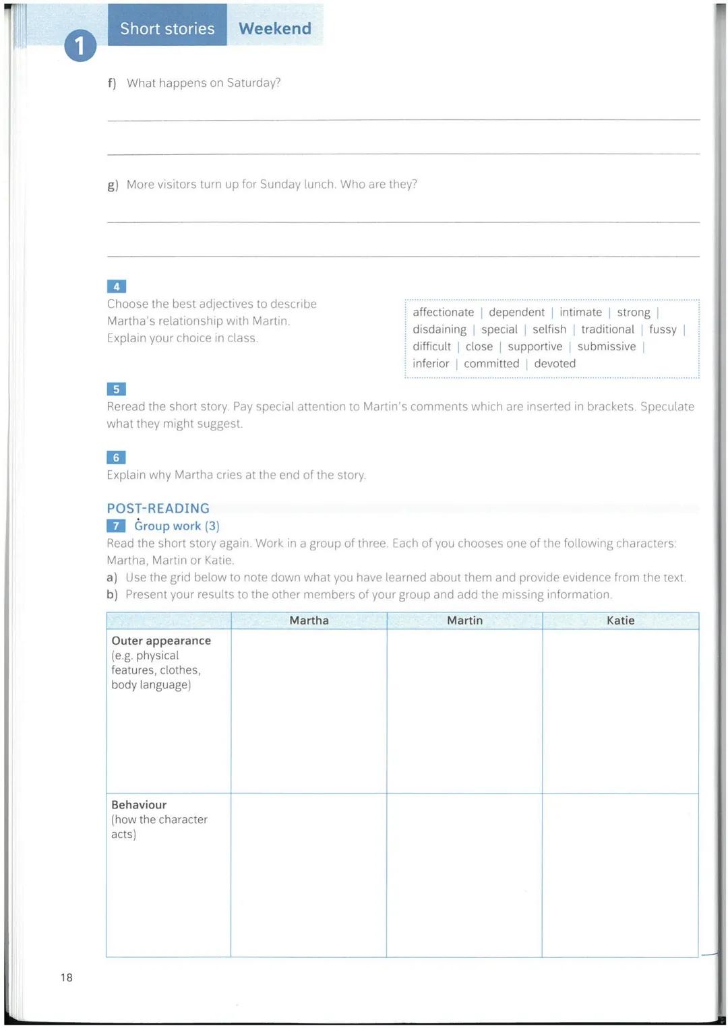Image resolution: width=728 pixels, height=1028 pixels.
Task: Click the page number 18
Action: pyautogui.click(x=66, y=977)
